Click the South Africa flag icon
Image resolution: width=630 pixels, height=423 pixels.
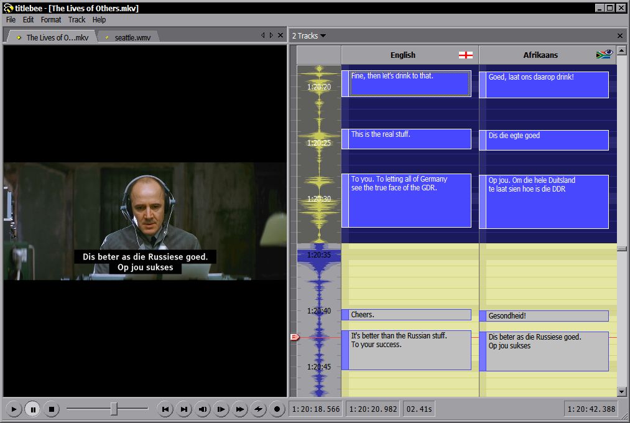pos(605,54)
